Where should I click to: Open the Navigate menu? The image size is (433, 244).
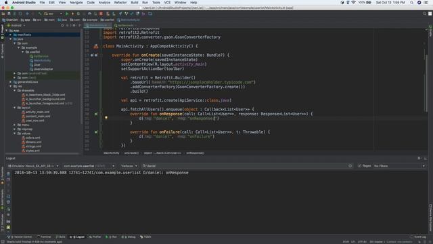tap(76, 3)
